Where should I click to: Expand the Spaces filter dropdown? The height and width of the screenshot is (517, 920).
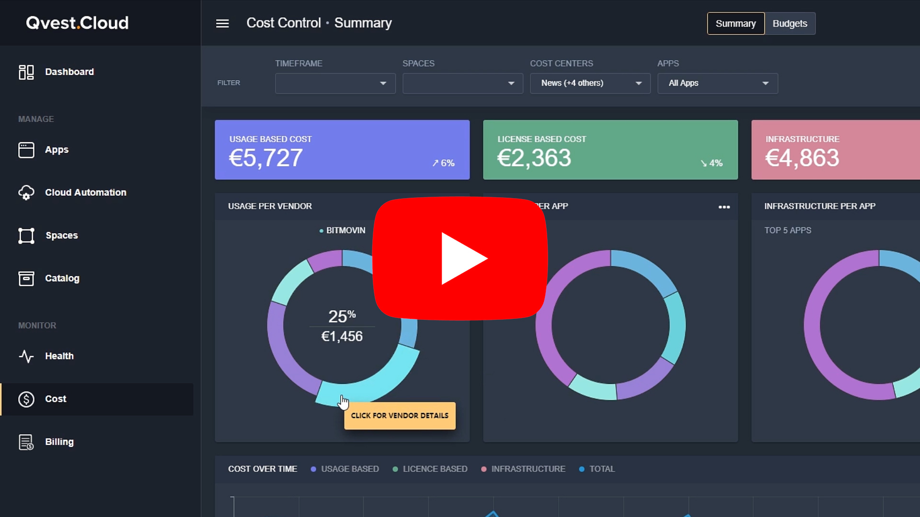click(462, 83)
